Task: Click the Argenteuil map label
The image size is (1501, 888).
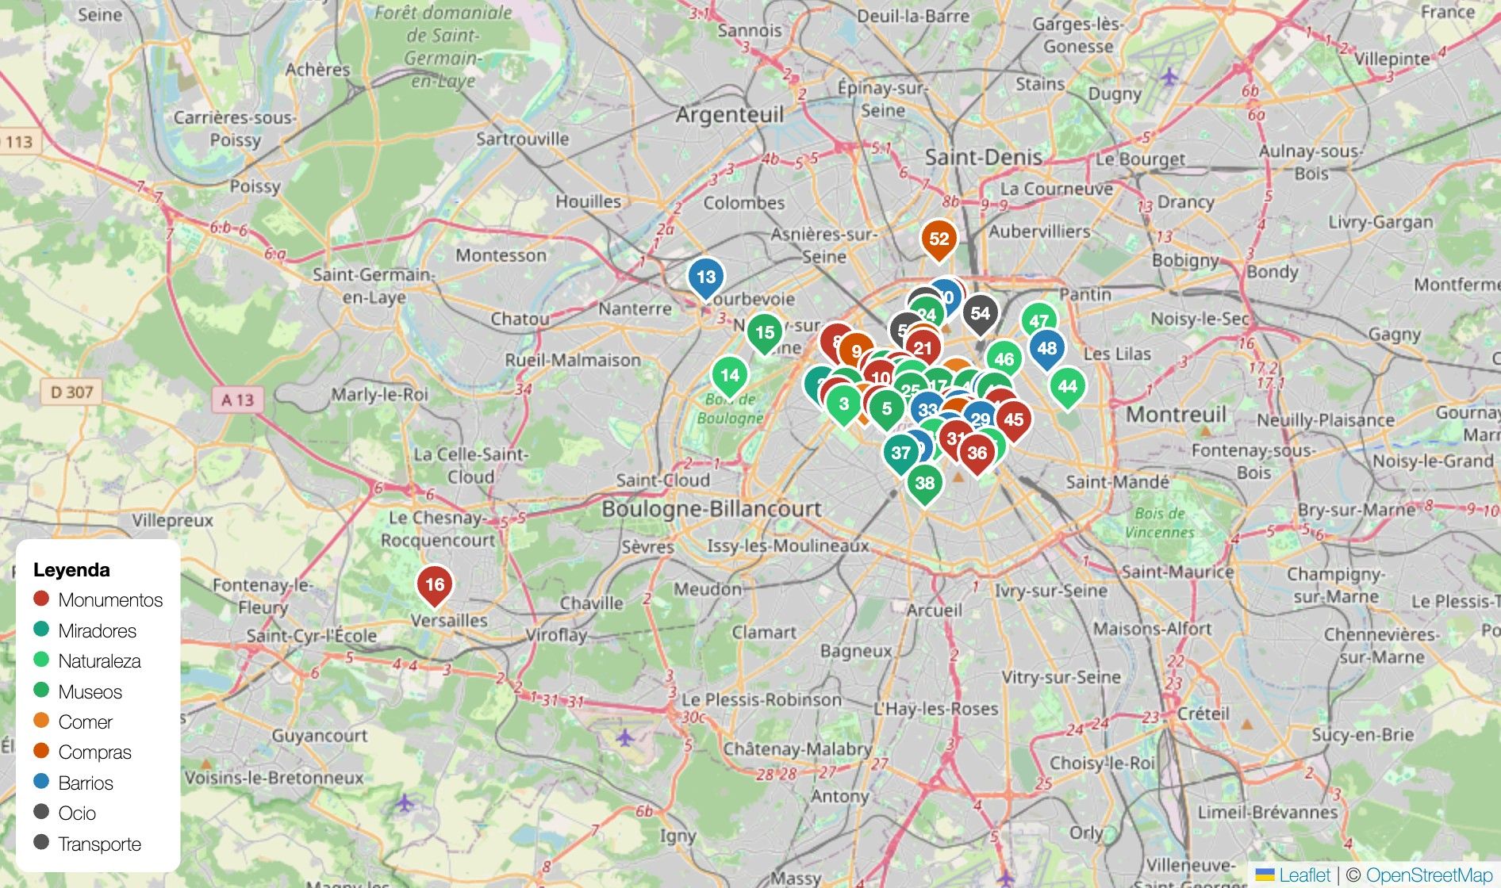Action: pyautogui.click(x=729, y=116)
